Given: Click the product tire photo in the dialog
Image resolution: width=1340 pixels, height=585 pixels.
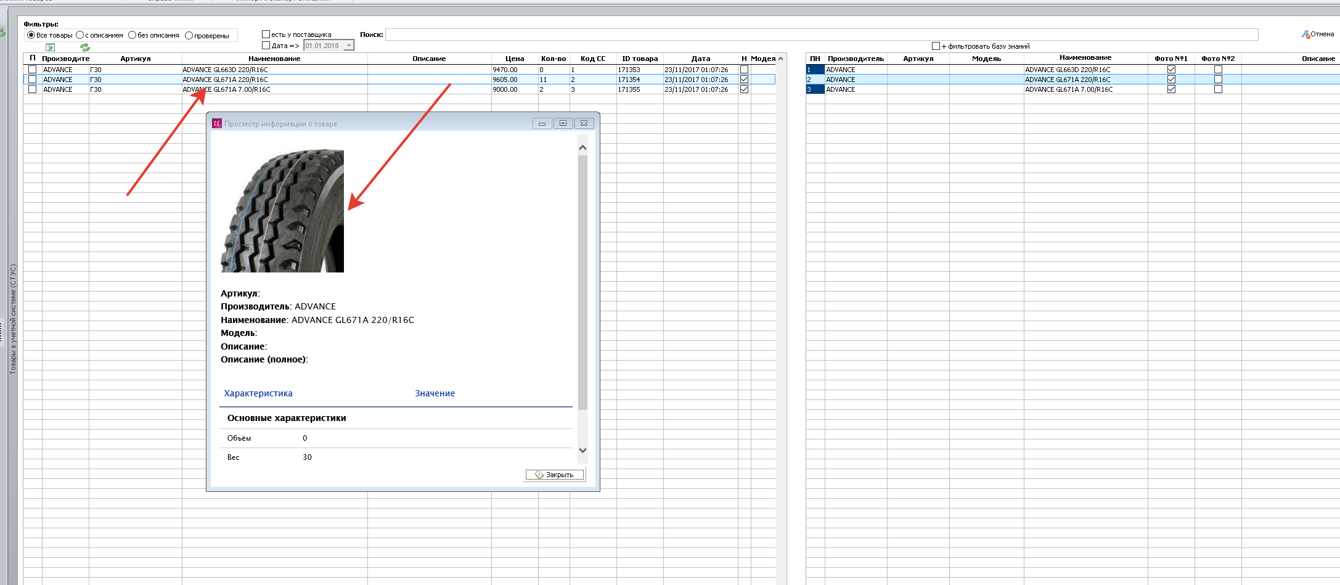Looking at the screenshot, I should click(282, 211).
